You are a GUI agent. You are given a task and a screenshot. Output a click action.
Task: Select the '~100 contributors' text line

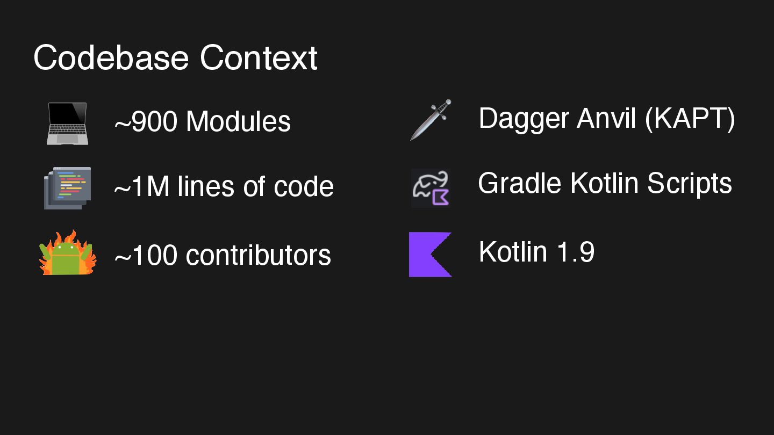tap(223, 255)
